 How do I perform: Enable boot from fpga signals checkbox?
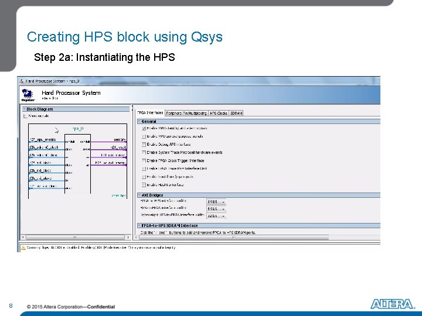(144, 177)
